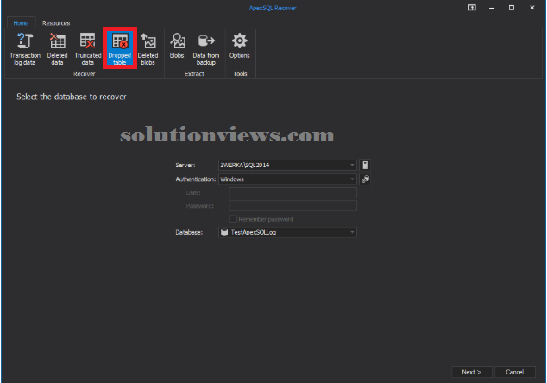Viewport: 547px width, 383px height.
Task: Expand the Authentication dropdown showing Windows
Action: [x=352, y=179]
